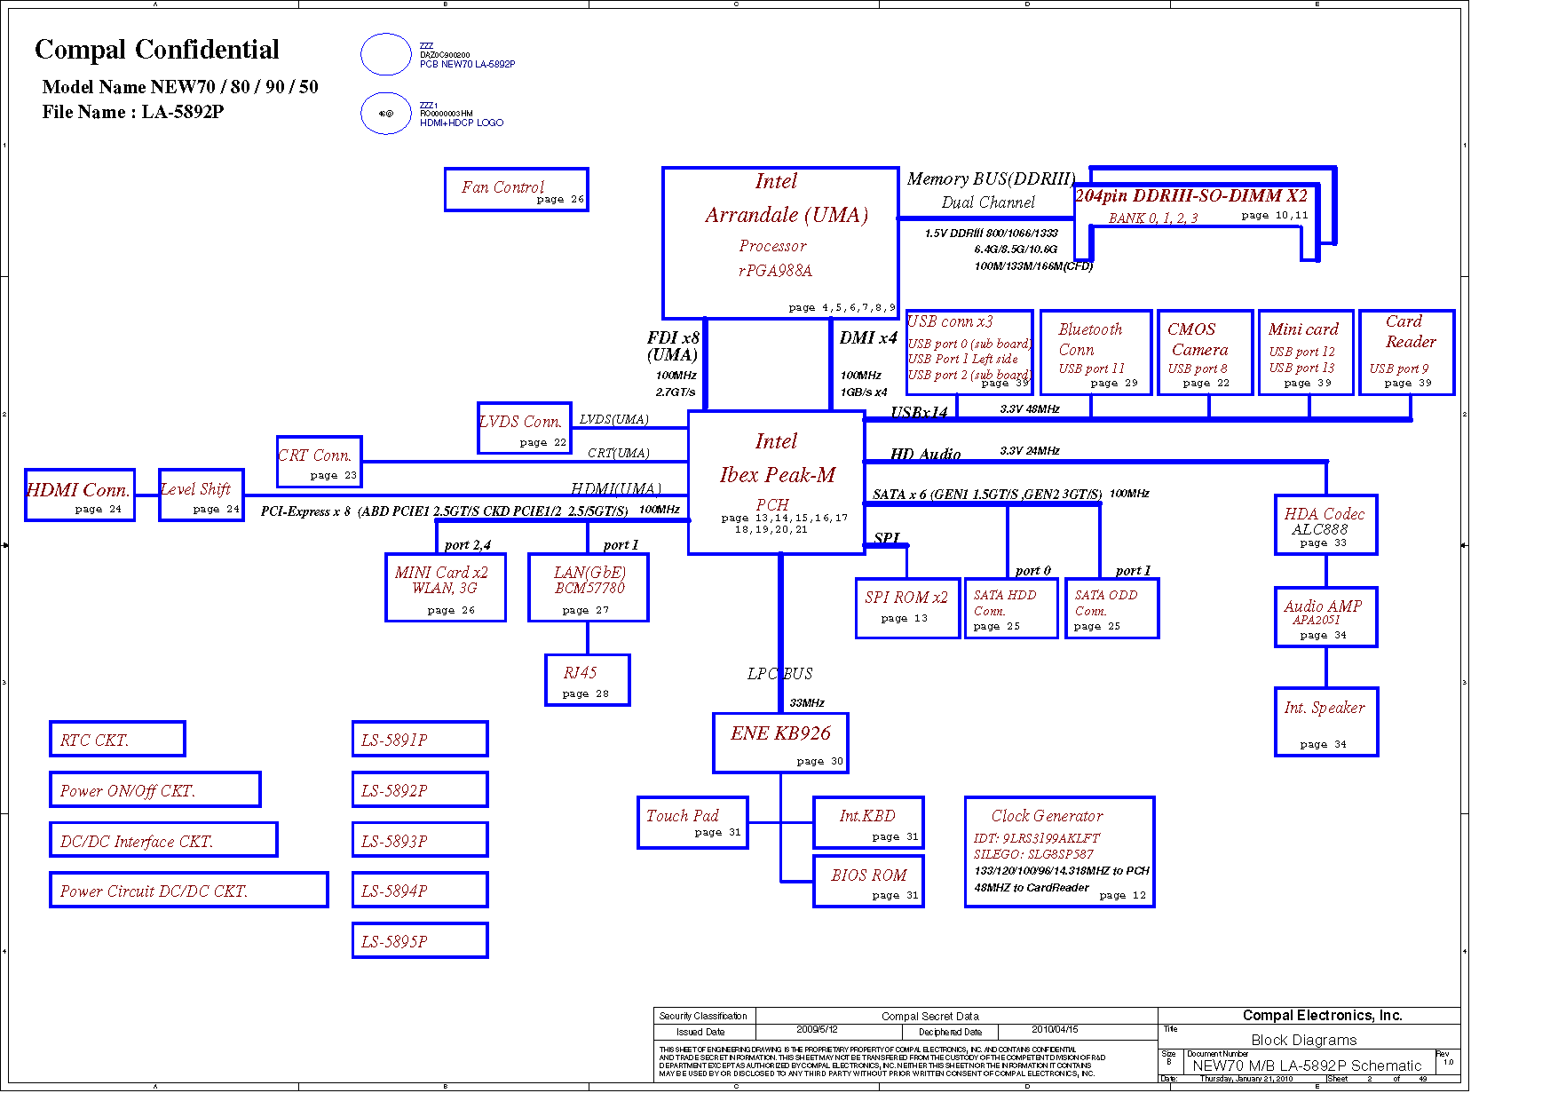
Task: Select the LS-5891P block
Action: click(420, 739)
